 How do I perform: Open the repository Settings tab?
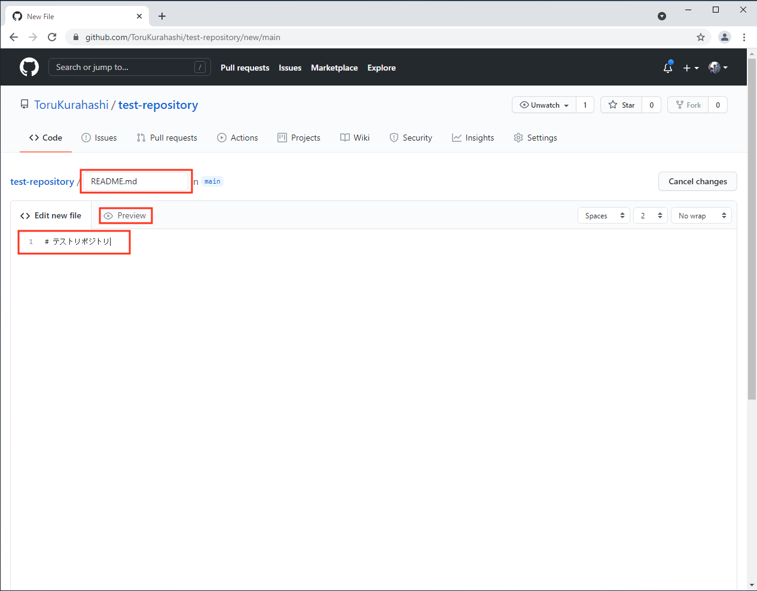click(535, 138)
